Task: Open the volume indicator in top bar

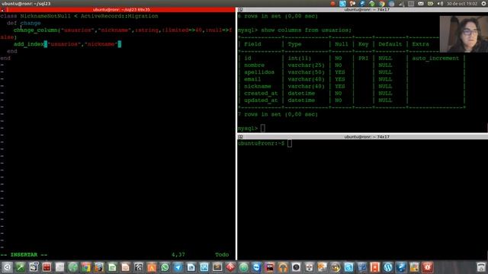Action: coord(440,4)
